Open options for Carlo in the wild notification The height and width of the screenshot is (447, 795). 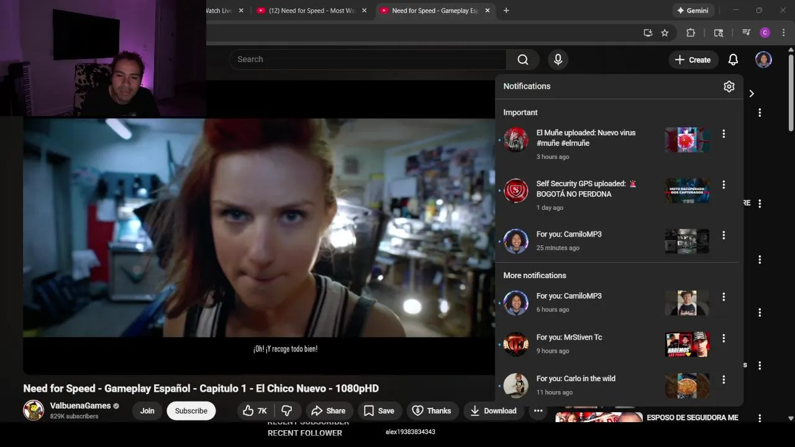(724, 379)
